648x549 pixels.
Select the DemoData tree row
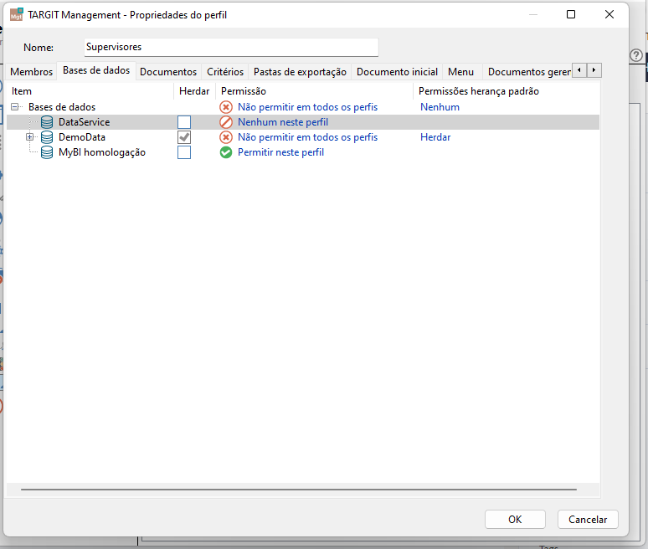[x=303, y=137]
